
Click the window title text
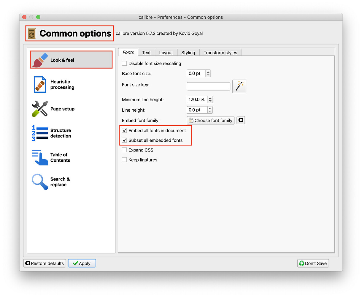pos(181,17)
